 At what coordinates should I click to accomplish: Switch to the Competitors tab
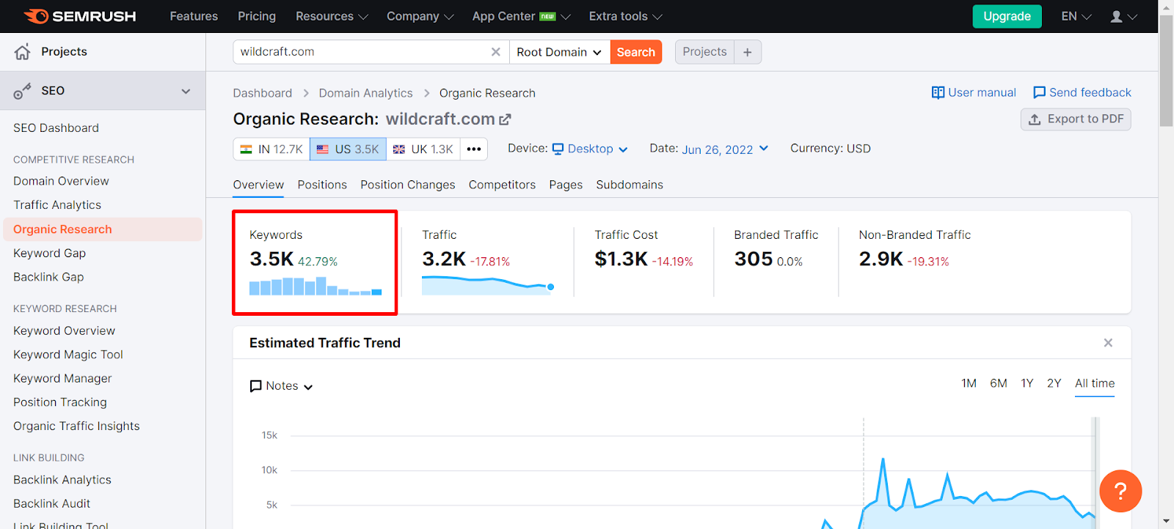[x=502, y=185]
